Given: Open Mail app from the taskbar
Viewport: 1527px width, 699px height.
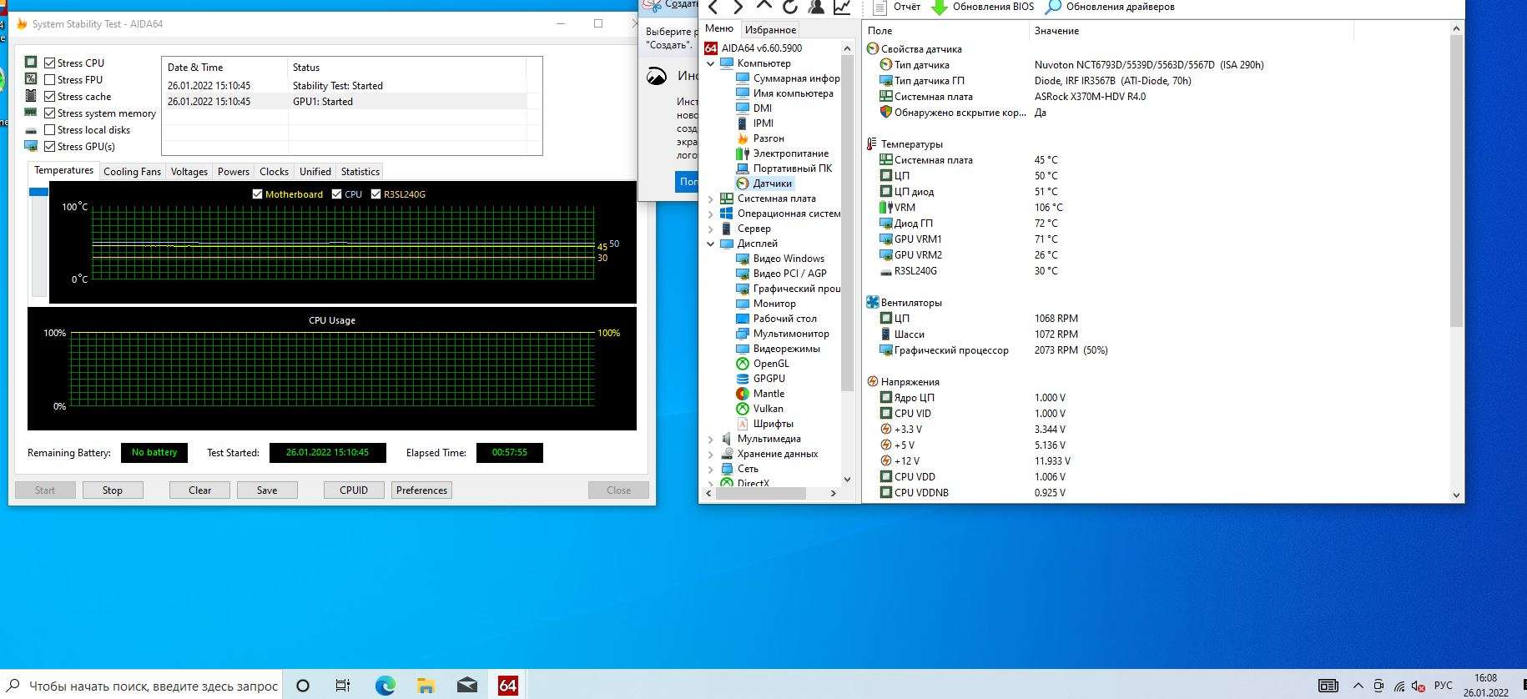Looking at the screenshot, I should (x=466, y=686).
